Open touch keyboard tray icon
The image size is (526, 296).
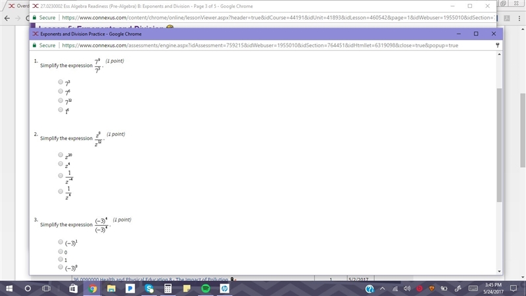pyautogui.click(x=473, y=289)
